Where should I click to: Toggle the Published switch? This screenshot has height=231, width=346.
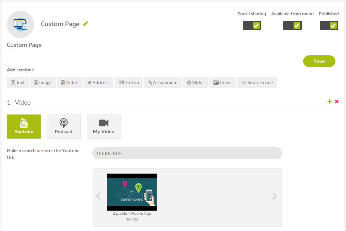[329, 25]
